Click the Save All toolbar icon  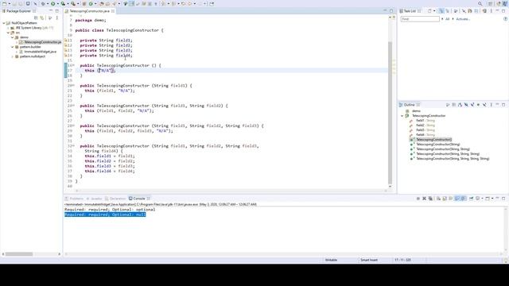pyautogui.click(x=20, y=3)
